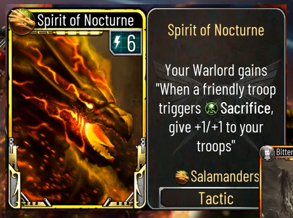
Task: Click the "When a friendly troop" text line
Action: [x=216, y=90]
